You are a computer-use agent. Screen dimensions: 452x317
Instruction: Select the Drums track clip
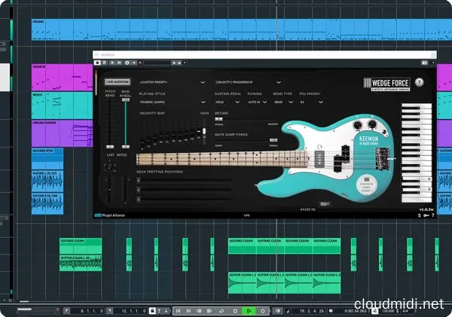tap(226, 29)
